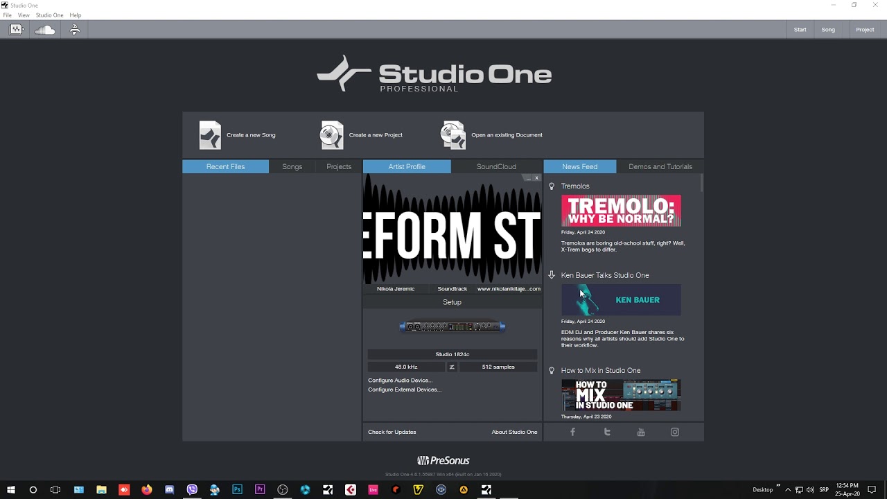
Task: Close the artist profile image with the x
Action: pos(536,178)
